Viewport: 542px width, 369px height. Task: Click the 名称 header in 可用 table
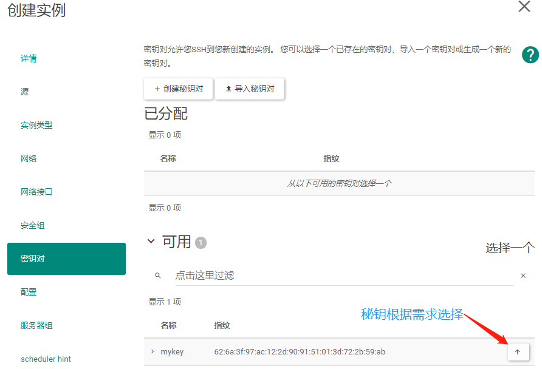[x=168, y=325]
